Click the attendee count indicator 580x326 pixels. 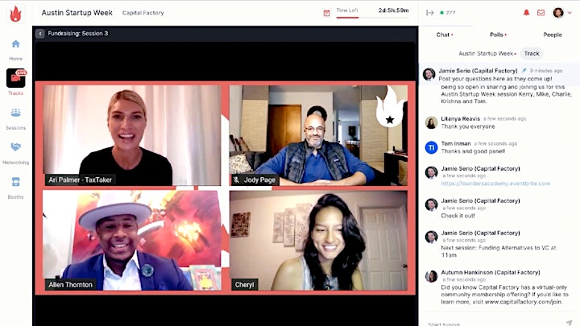tap(448, 13)
